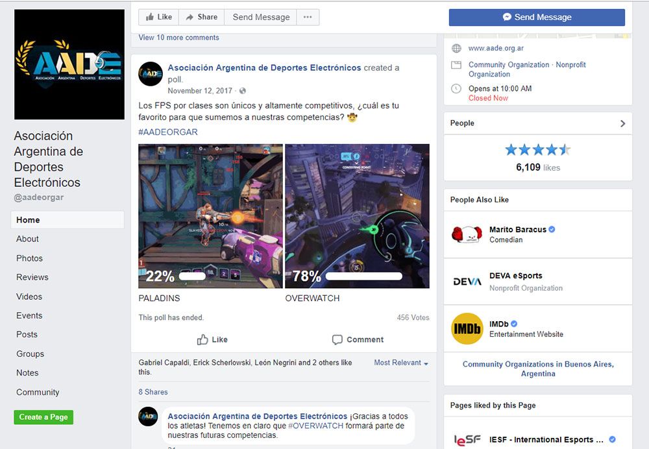Click the OVERWATCH poll option label
Viewport: 649px width, 449px height.
pos(313,298)
